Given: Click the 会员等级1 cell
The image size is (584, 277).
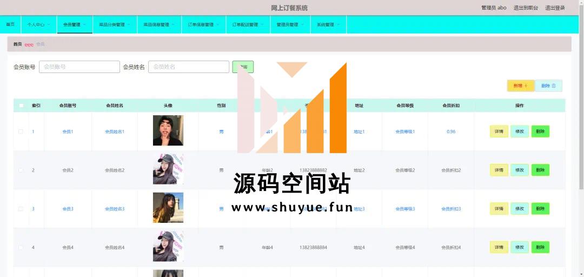Looking at the screenshot, I should tap(405, 131).
